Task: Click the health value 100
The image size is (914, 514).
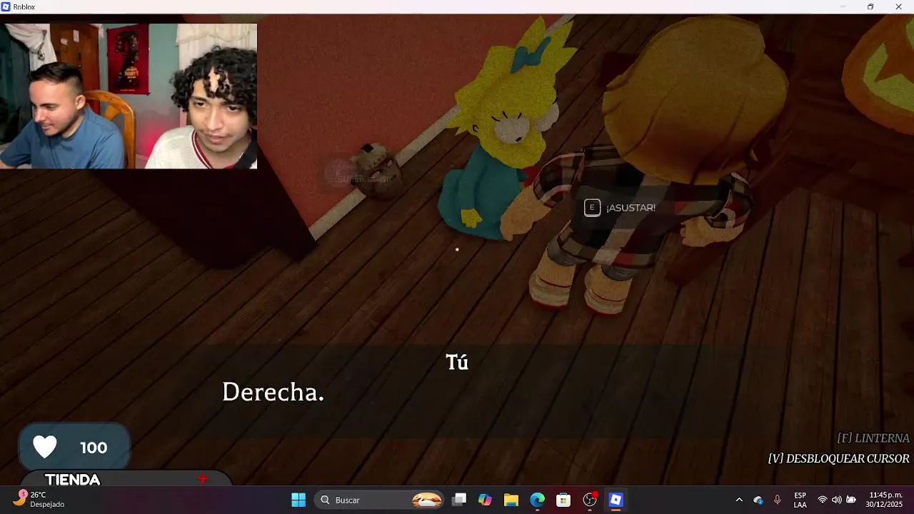Action: click(x=94, y=448)
